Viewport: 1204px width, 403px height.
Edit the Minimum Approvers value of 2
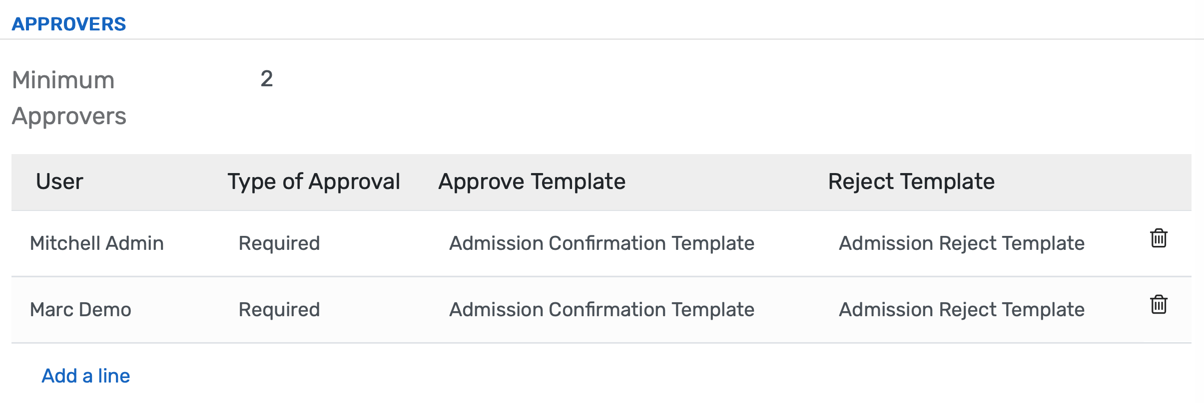pyautogui.click(x=265, y=80)
